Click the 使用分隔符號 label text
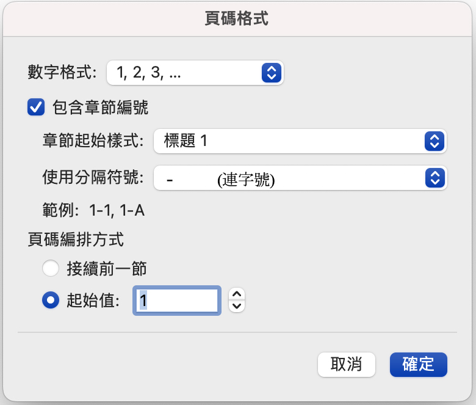This screenshot has width=476, height=405. coord(93,178)
